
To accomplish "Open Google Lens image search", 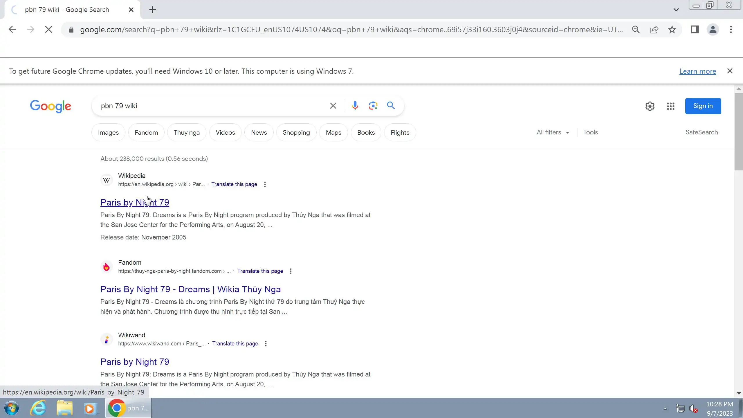I will coord(373,106).
